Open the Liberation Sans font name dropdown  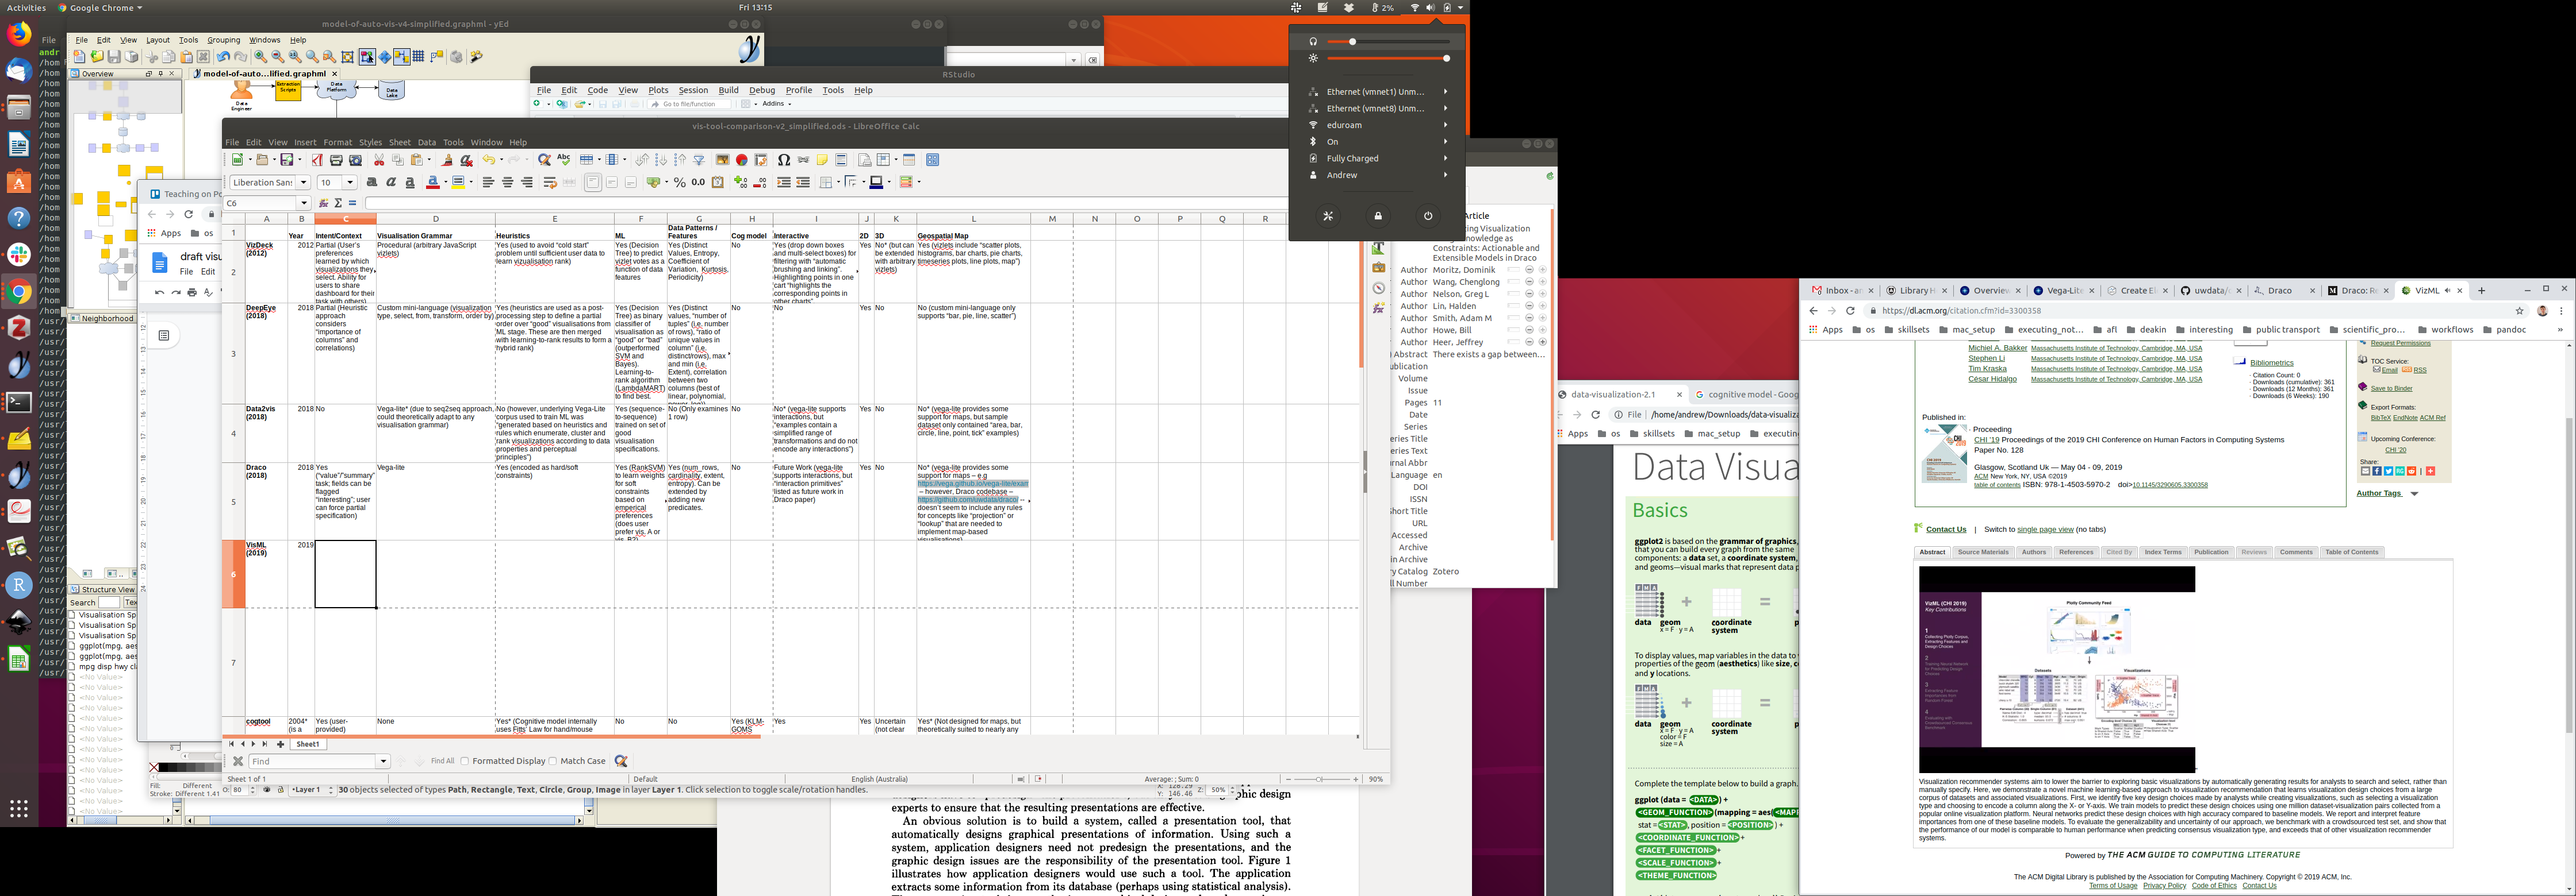303,183
